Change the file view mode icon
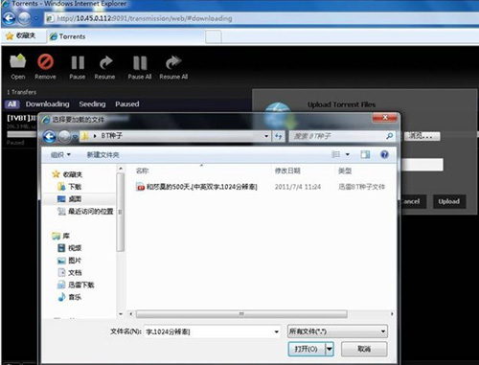 335,154
